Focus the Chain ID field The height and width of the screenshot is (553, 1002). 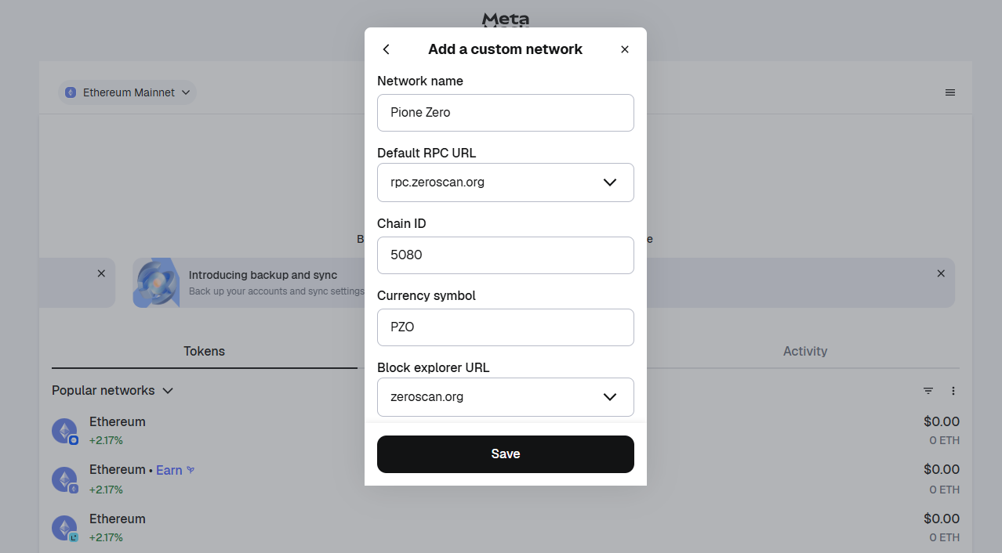coord(505,255)
